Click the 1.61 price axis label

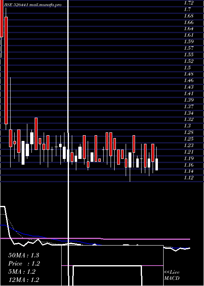pos(188,35)
